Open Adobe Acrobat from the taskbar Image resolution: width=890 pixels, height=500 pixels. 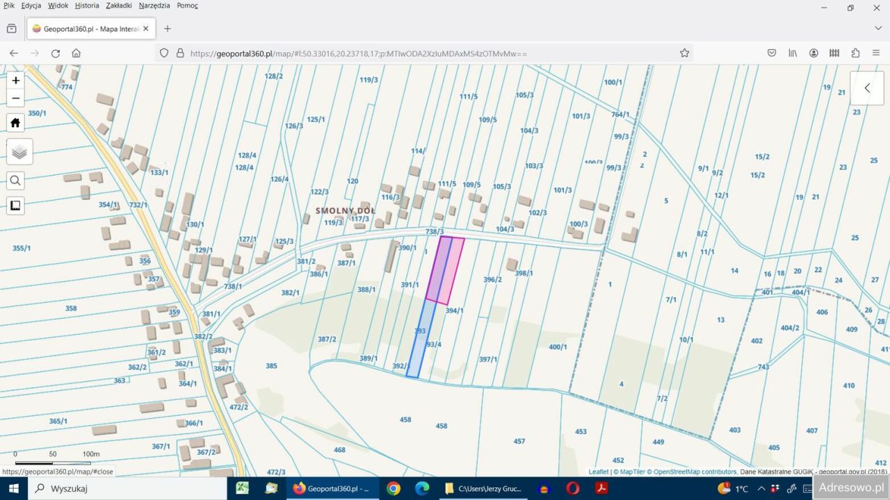point(601,488)
